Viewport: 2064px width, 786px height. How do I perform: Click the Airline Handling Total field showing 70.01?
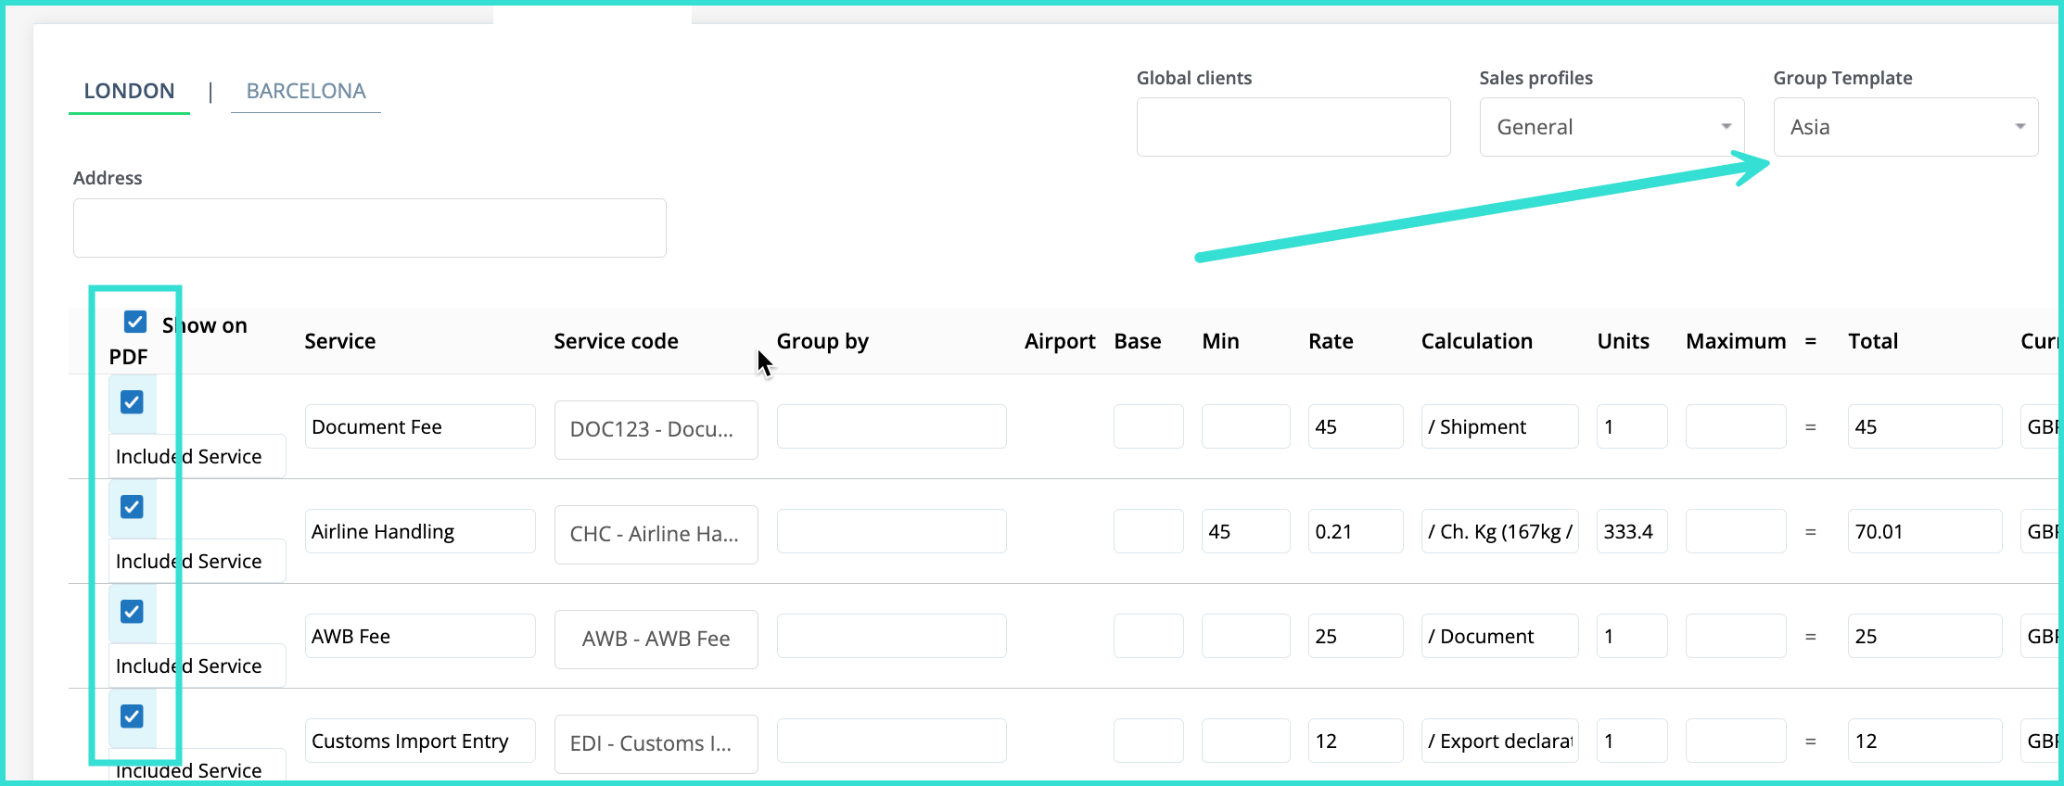coord(1923,531)
